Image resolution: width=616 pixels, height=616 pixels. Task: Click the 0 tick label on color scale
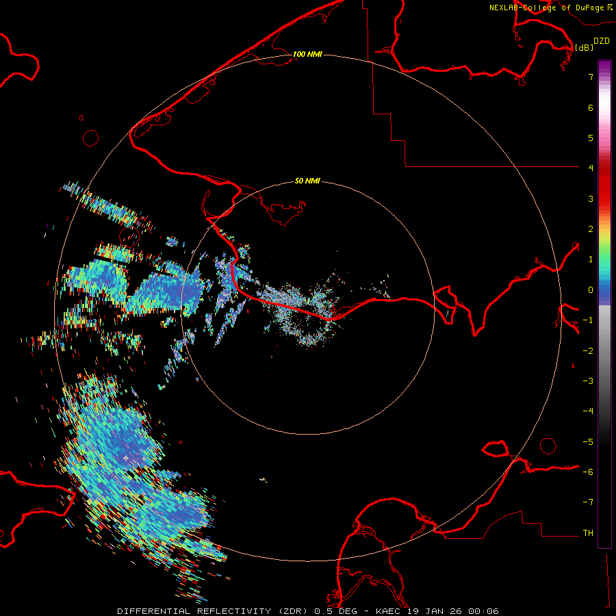pyautogui.click(x=591, y=290)
